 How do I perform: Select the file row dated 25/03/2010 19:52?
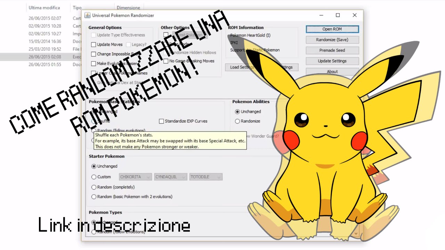(x=41, y=49)
